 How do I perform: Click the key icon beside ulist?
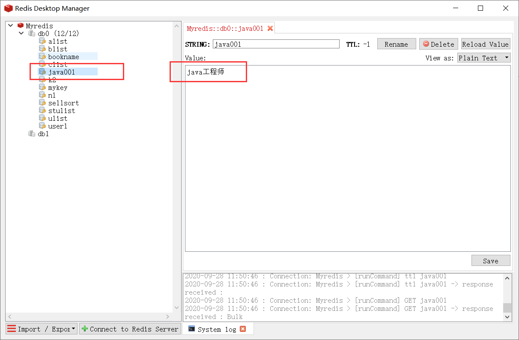click(x=42, y=118)
